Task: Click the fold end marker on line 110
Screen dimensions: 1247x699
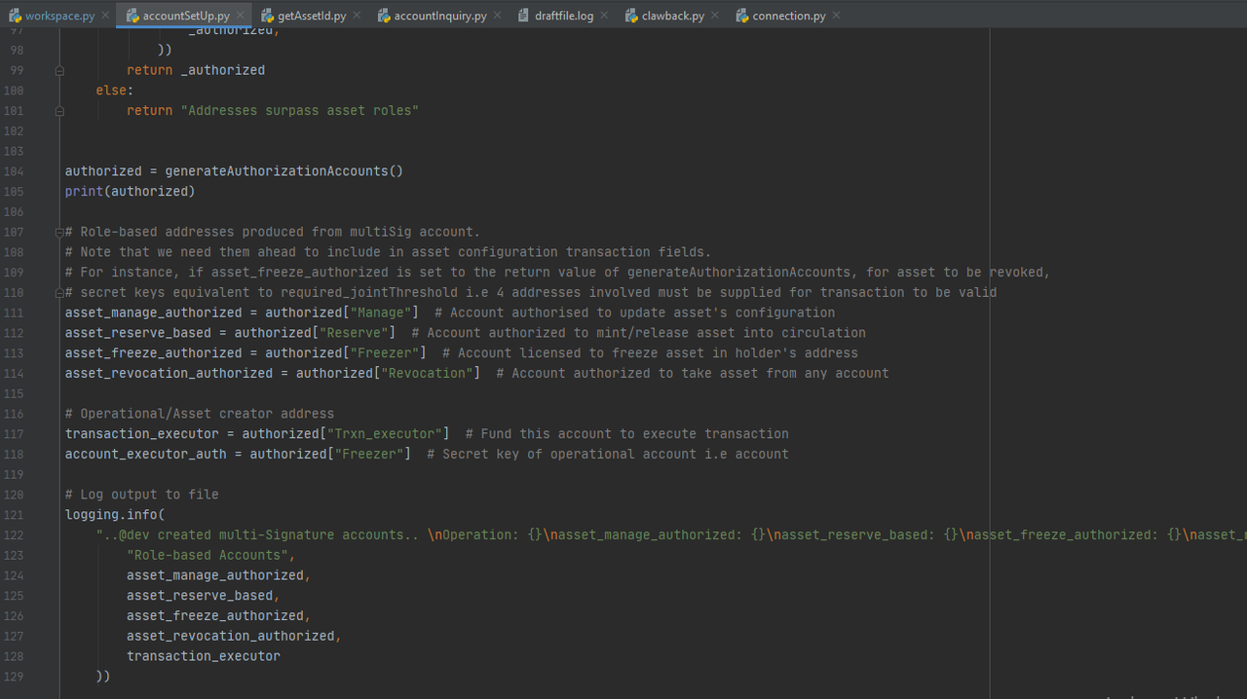Action: pyautogui.click(x=59, y=293)
